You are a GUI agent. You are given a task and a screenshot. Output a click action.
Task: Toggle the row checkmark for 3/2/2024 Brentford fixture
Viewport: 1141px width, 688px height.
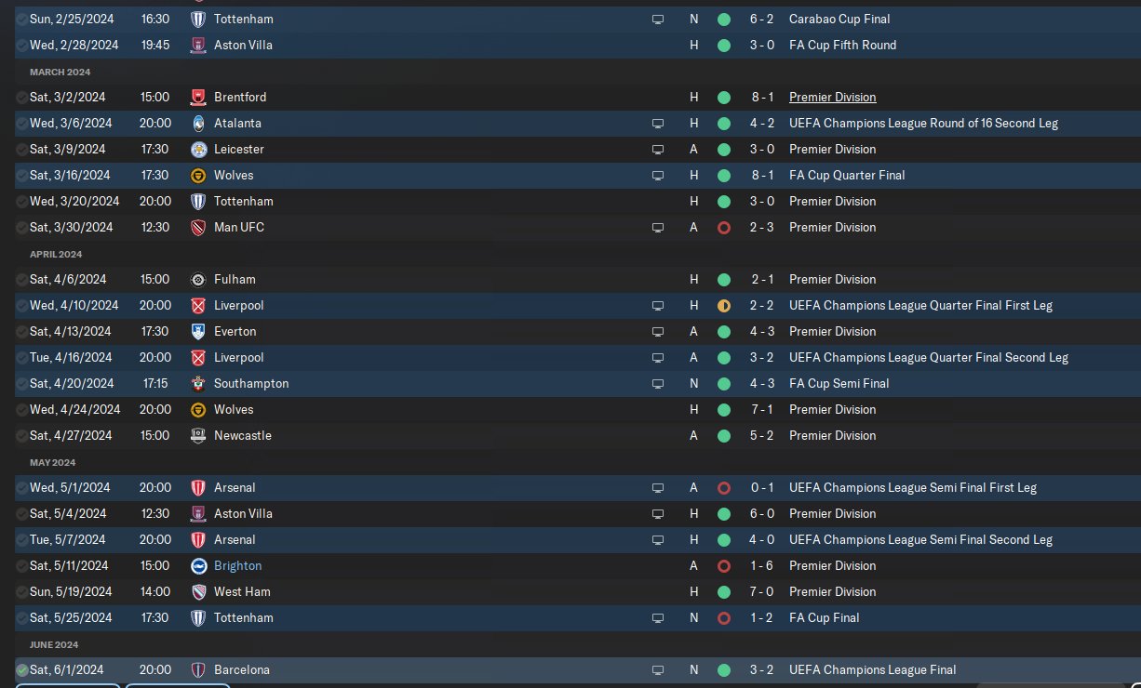pos(22,97)
